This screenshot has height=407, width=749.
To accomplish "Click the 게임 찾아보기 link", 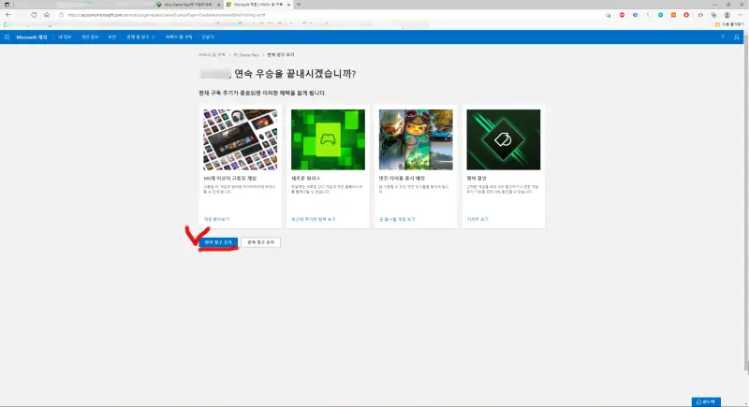I will [x=216, y=219].
